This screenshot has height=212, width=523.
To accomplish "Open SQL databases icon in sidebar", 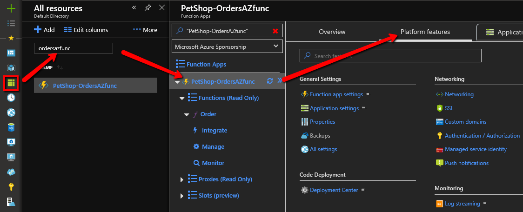I will (x=11, y=127).
